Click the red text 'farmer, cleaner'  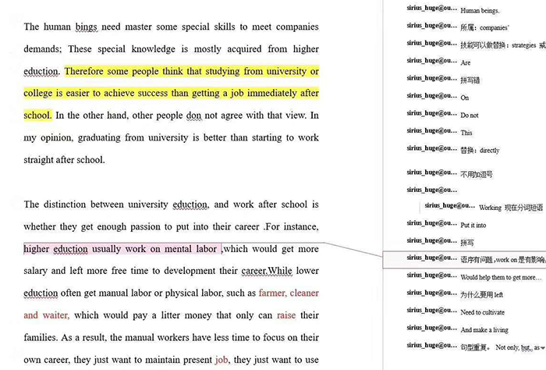[x=288, y=294]
